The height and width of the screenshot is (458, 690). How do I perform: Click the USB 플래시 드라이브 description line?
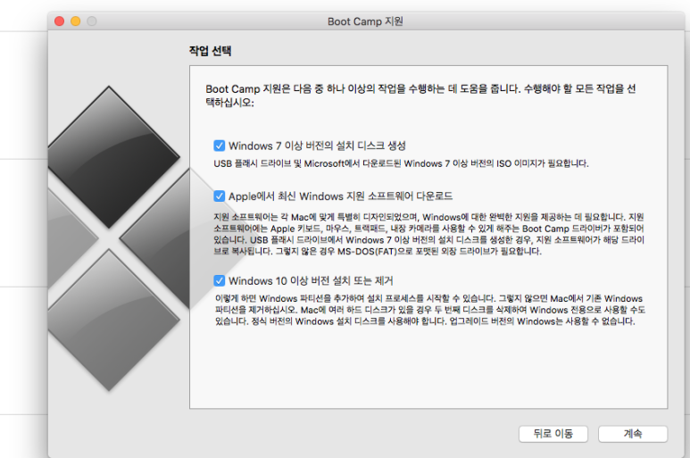[401, 163]
